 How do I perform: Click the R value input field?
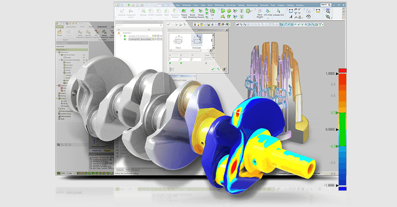pos(196,59)
